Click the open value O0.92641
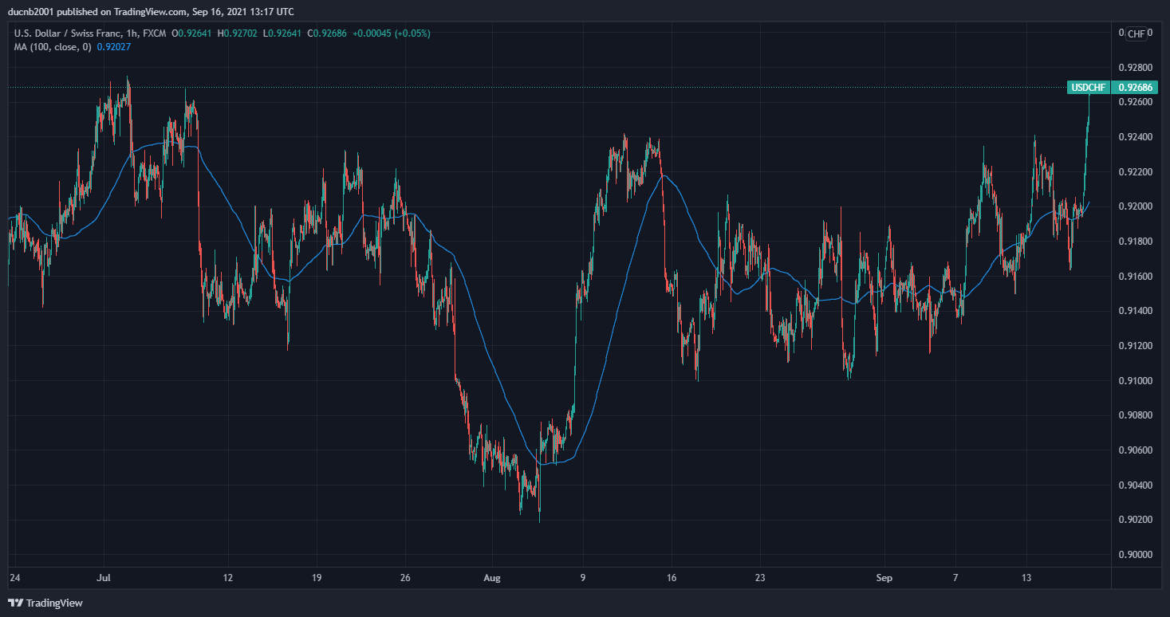The image size is (1170, 617). (192, 33)
